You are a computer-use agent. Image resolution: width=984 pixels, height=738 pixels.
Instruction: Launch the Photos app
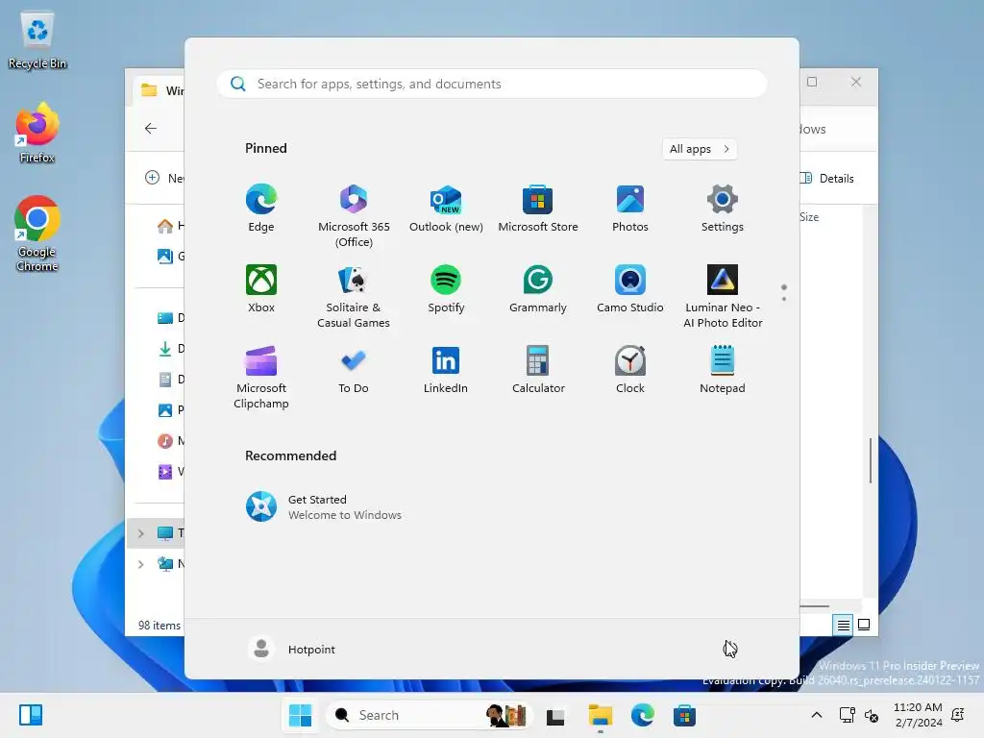(630, 209)
